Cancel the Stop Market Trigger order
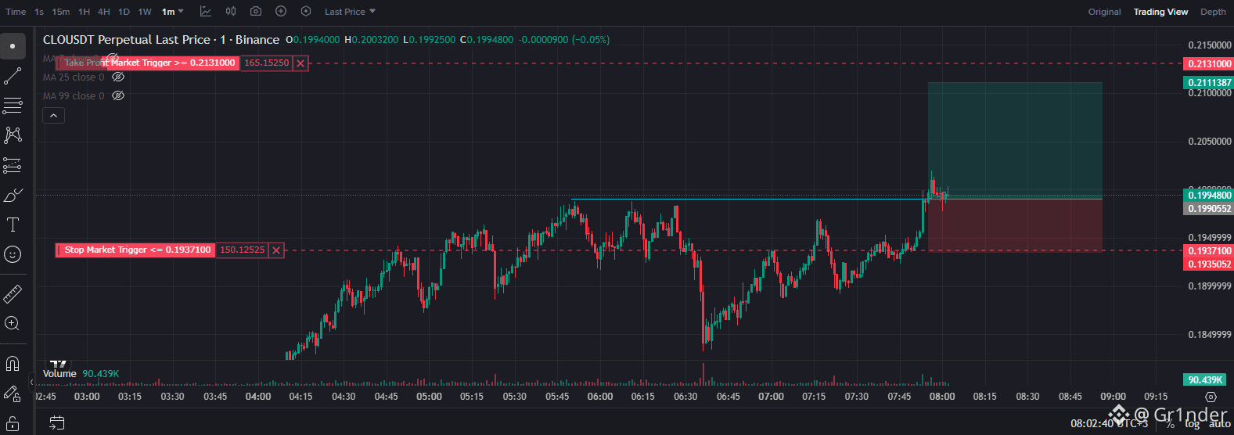This screenshot has height=435, width=1234. coord(276,250)
